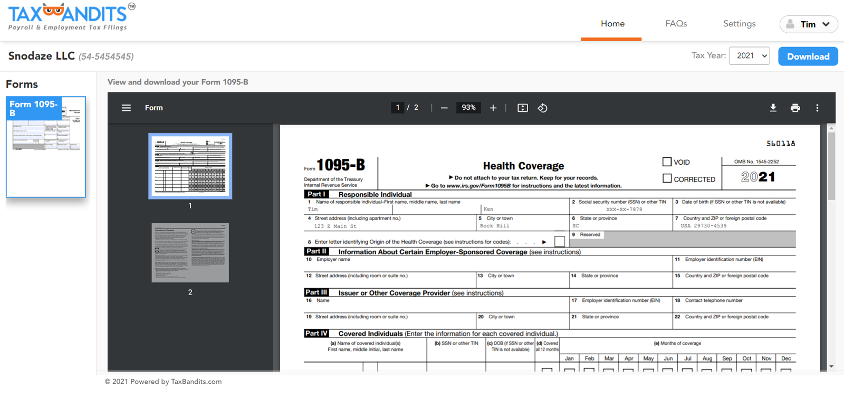Image resolution: width=844 pixels, height=398 pixels.
Task: Click the View and download your Form 1095-B text
Action: [x=178, y=82]
